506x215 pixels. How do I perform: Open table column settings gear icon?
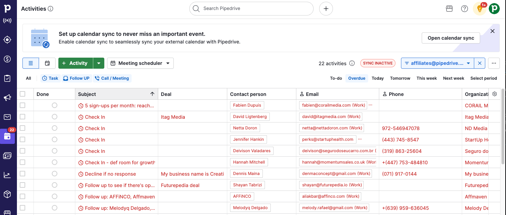click(x=495, y=94)
